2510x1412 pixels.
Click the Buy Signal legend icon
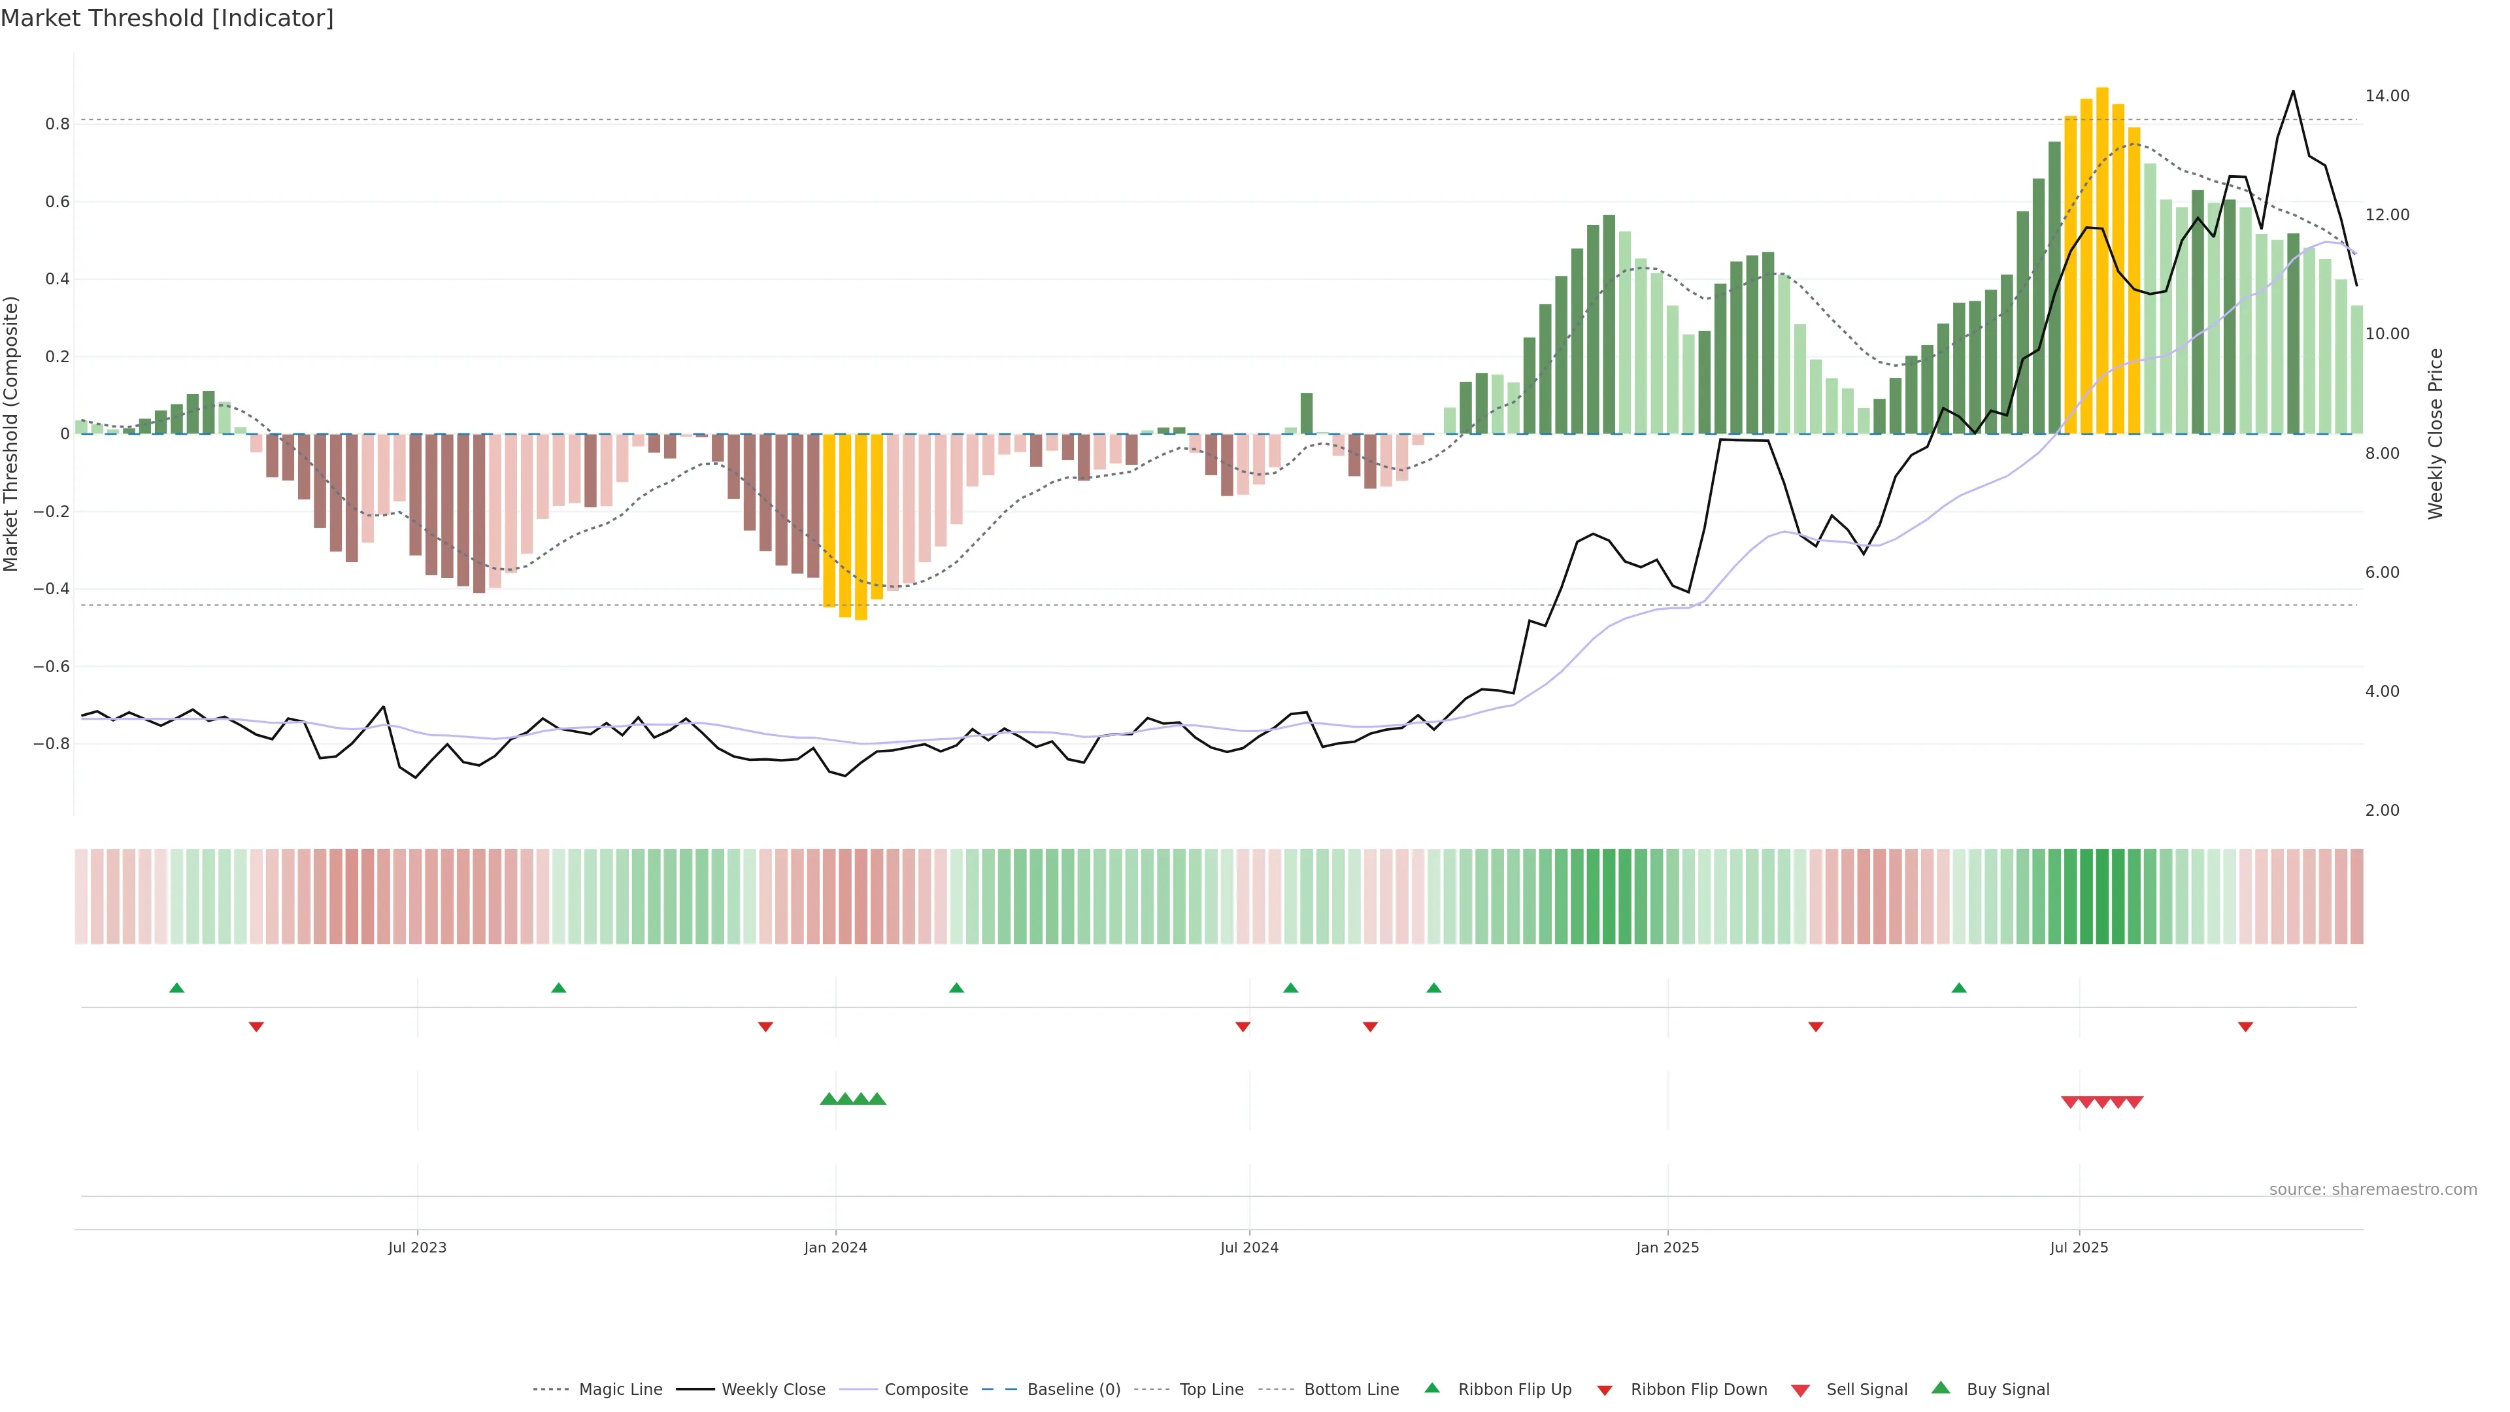1940,1388
